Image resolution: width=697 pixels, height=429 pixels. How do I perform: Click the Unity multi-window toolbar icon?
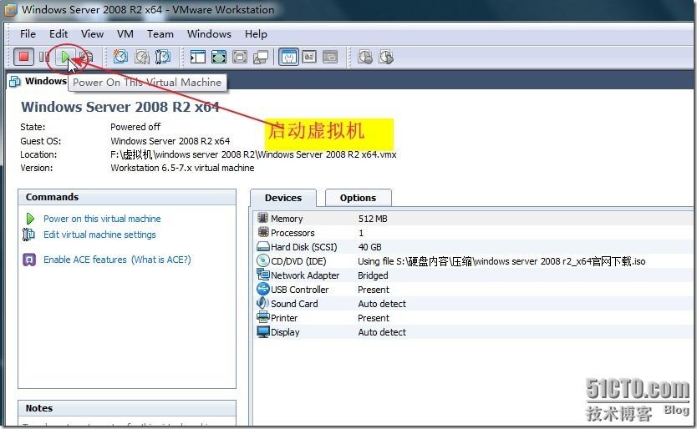(261, 58)
